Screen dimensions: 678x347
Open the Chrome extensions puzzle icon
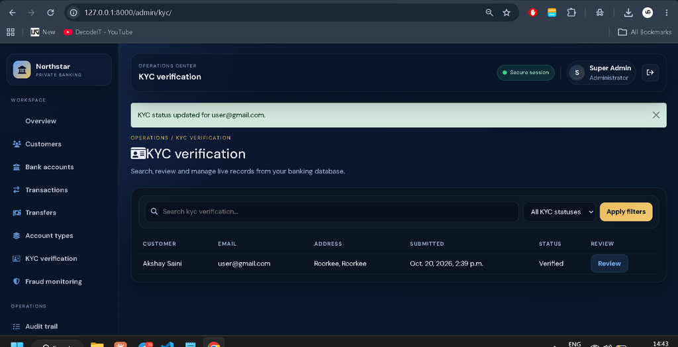click(571, 13)
